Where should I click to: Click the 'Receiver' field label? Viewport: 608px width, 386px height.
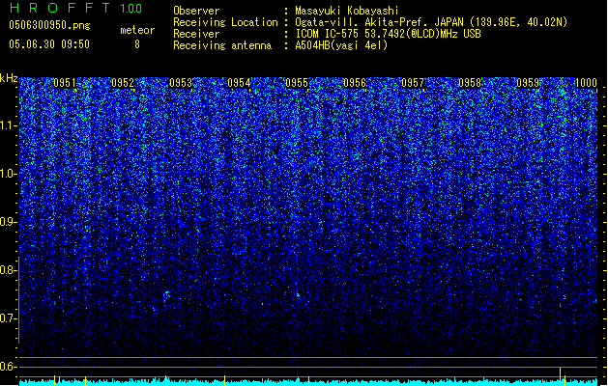[x=196, y=34]
